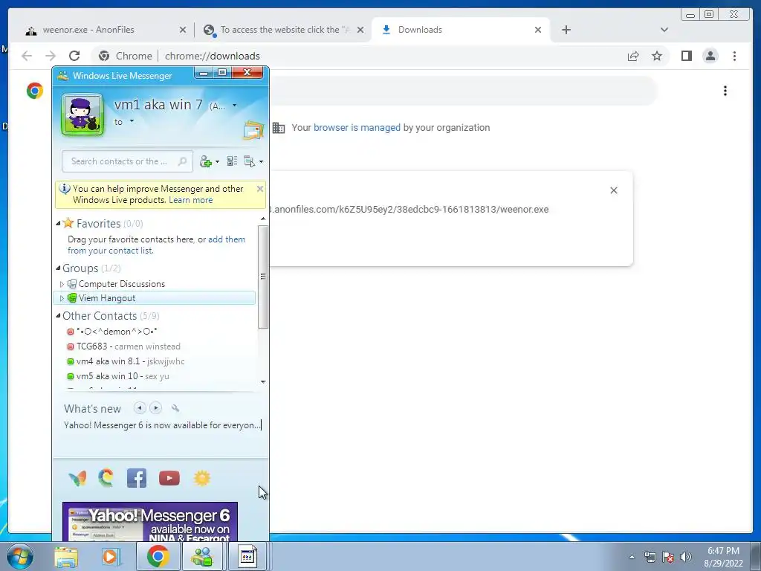Viewport: 761px width, 571px height.
Task: Remove the weenor.exe download entry
Action: pos(613,190)
